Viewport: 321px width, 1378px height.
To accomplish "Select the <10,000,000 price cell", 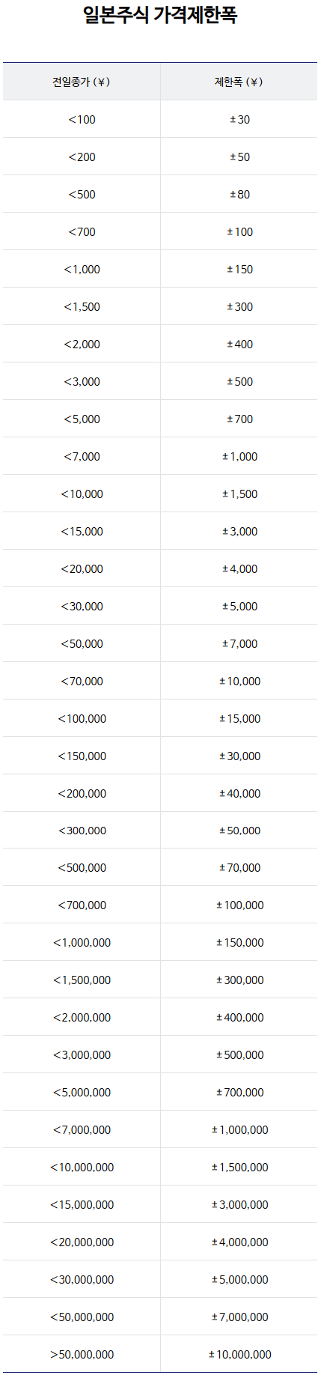I will point(82,1167).
